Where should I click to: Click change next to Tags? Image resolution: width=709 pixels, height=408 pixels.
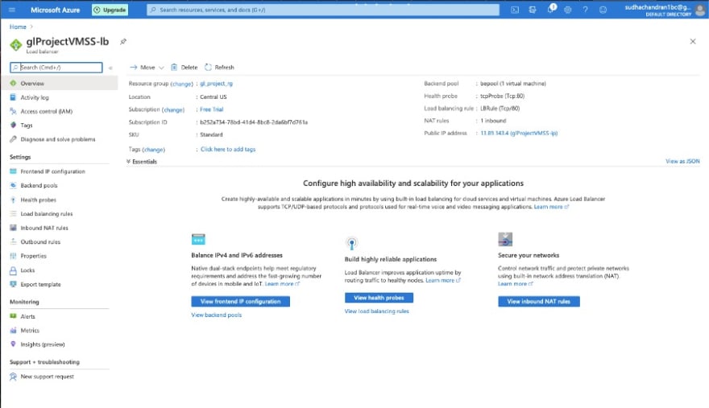(x=154, y=150)
